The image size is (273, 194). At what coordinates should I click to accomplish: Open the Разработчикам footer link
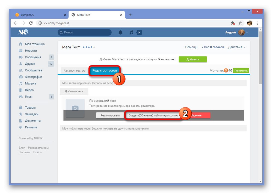pos(38,148)
